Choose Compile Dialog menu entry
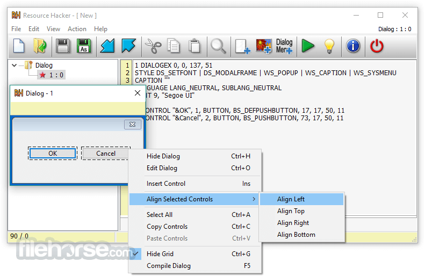 point(195,266)
